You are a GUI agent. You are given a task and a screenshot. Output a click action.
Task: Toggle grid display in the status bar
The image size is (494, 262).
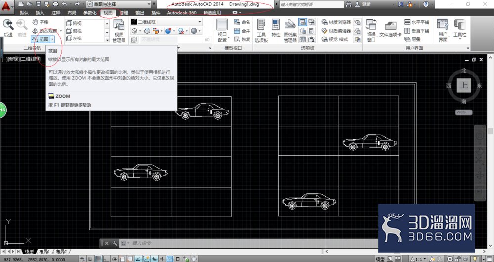(98, 259)
